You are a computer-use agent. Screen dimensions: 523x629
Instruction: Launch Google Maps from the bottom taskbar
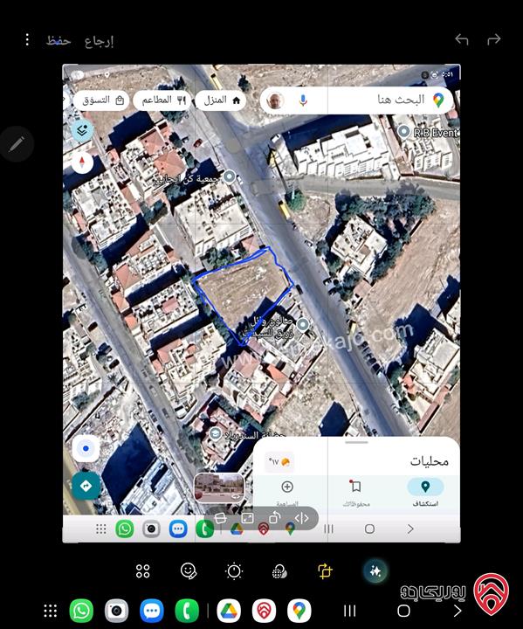click(x=299, y=611)
